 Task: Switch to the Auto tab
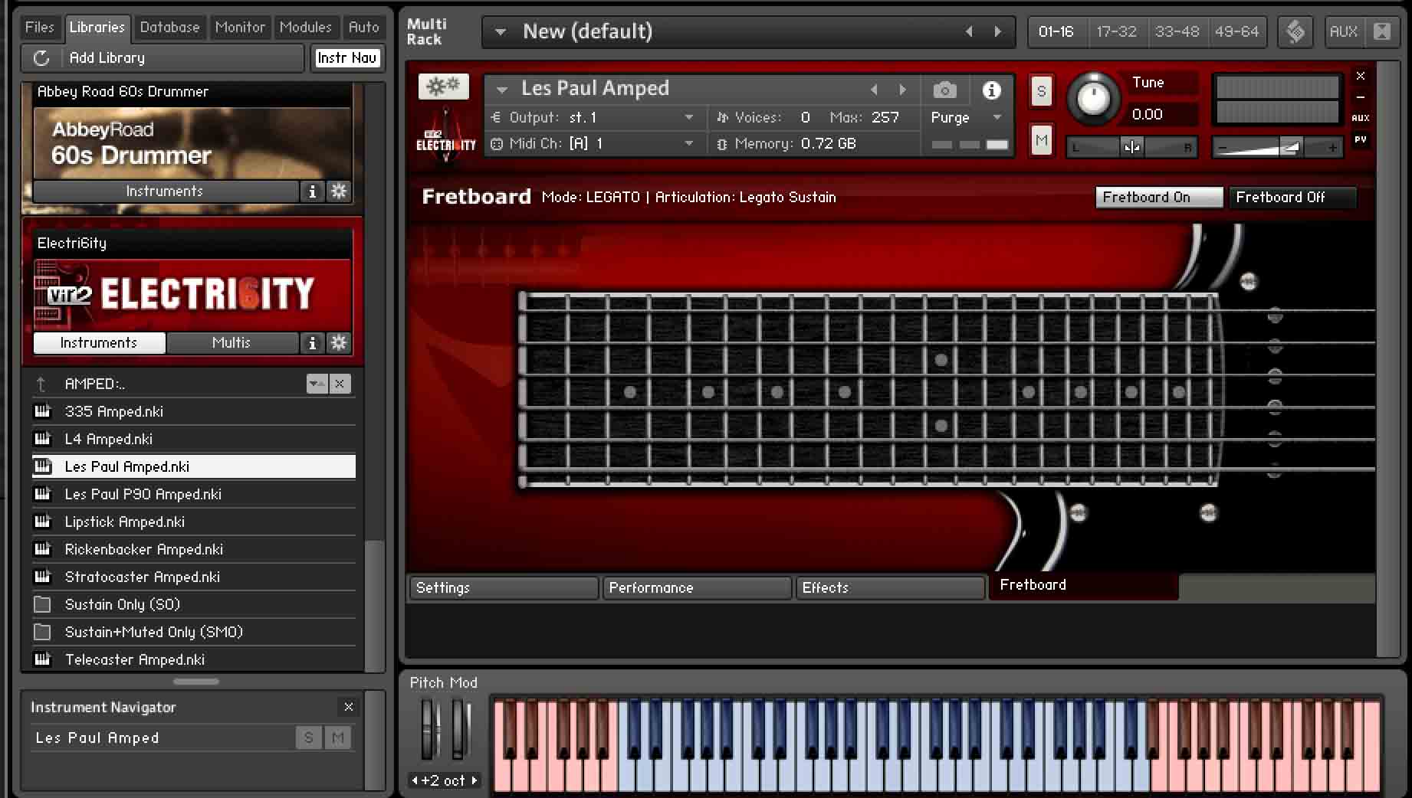[364, 27]
